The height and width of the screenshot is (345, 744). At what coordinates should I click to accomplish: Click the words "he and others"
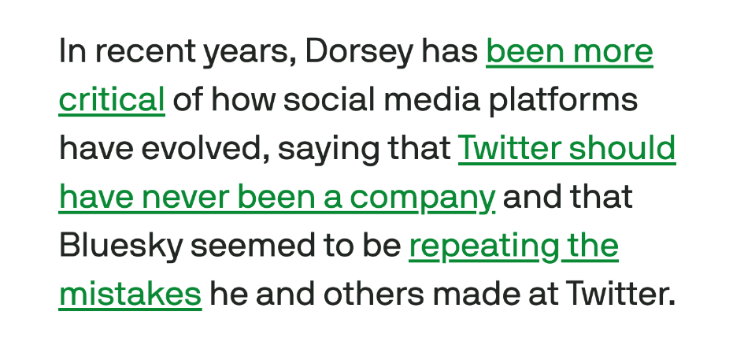tap(310, 295)
